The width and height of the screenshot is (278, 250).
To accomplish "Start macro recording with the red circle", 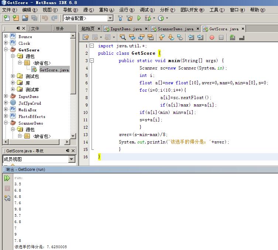I will pyautogui.click(x=212, y=37).
